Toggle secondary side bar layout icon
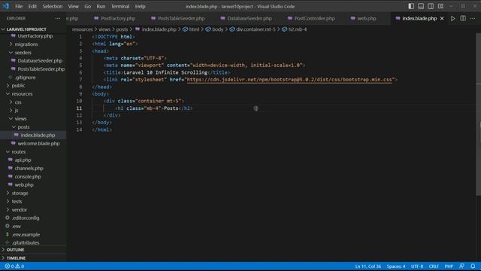 tap(431, 6)
